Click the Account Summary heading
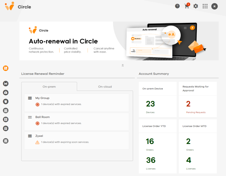226x176 pixels. click(154, 74)
